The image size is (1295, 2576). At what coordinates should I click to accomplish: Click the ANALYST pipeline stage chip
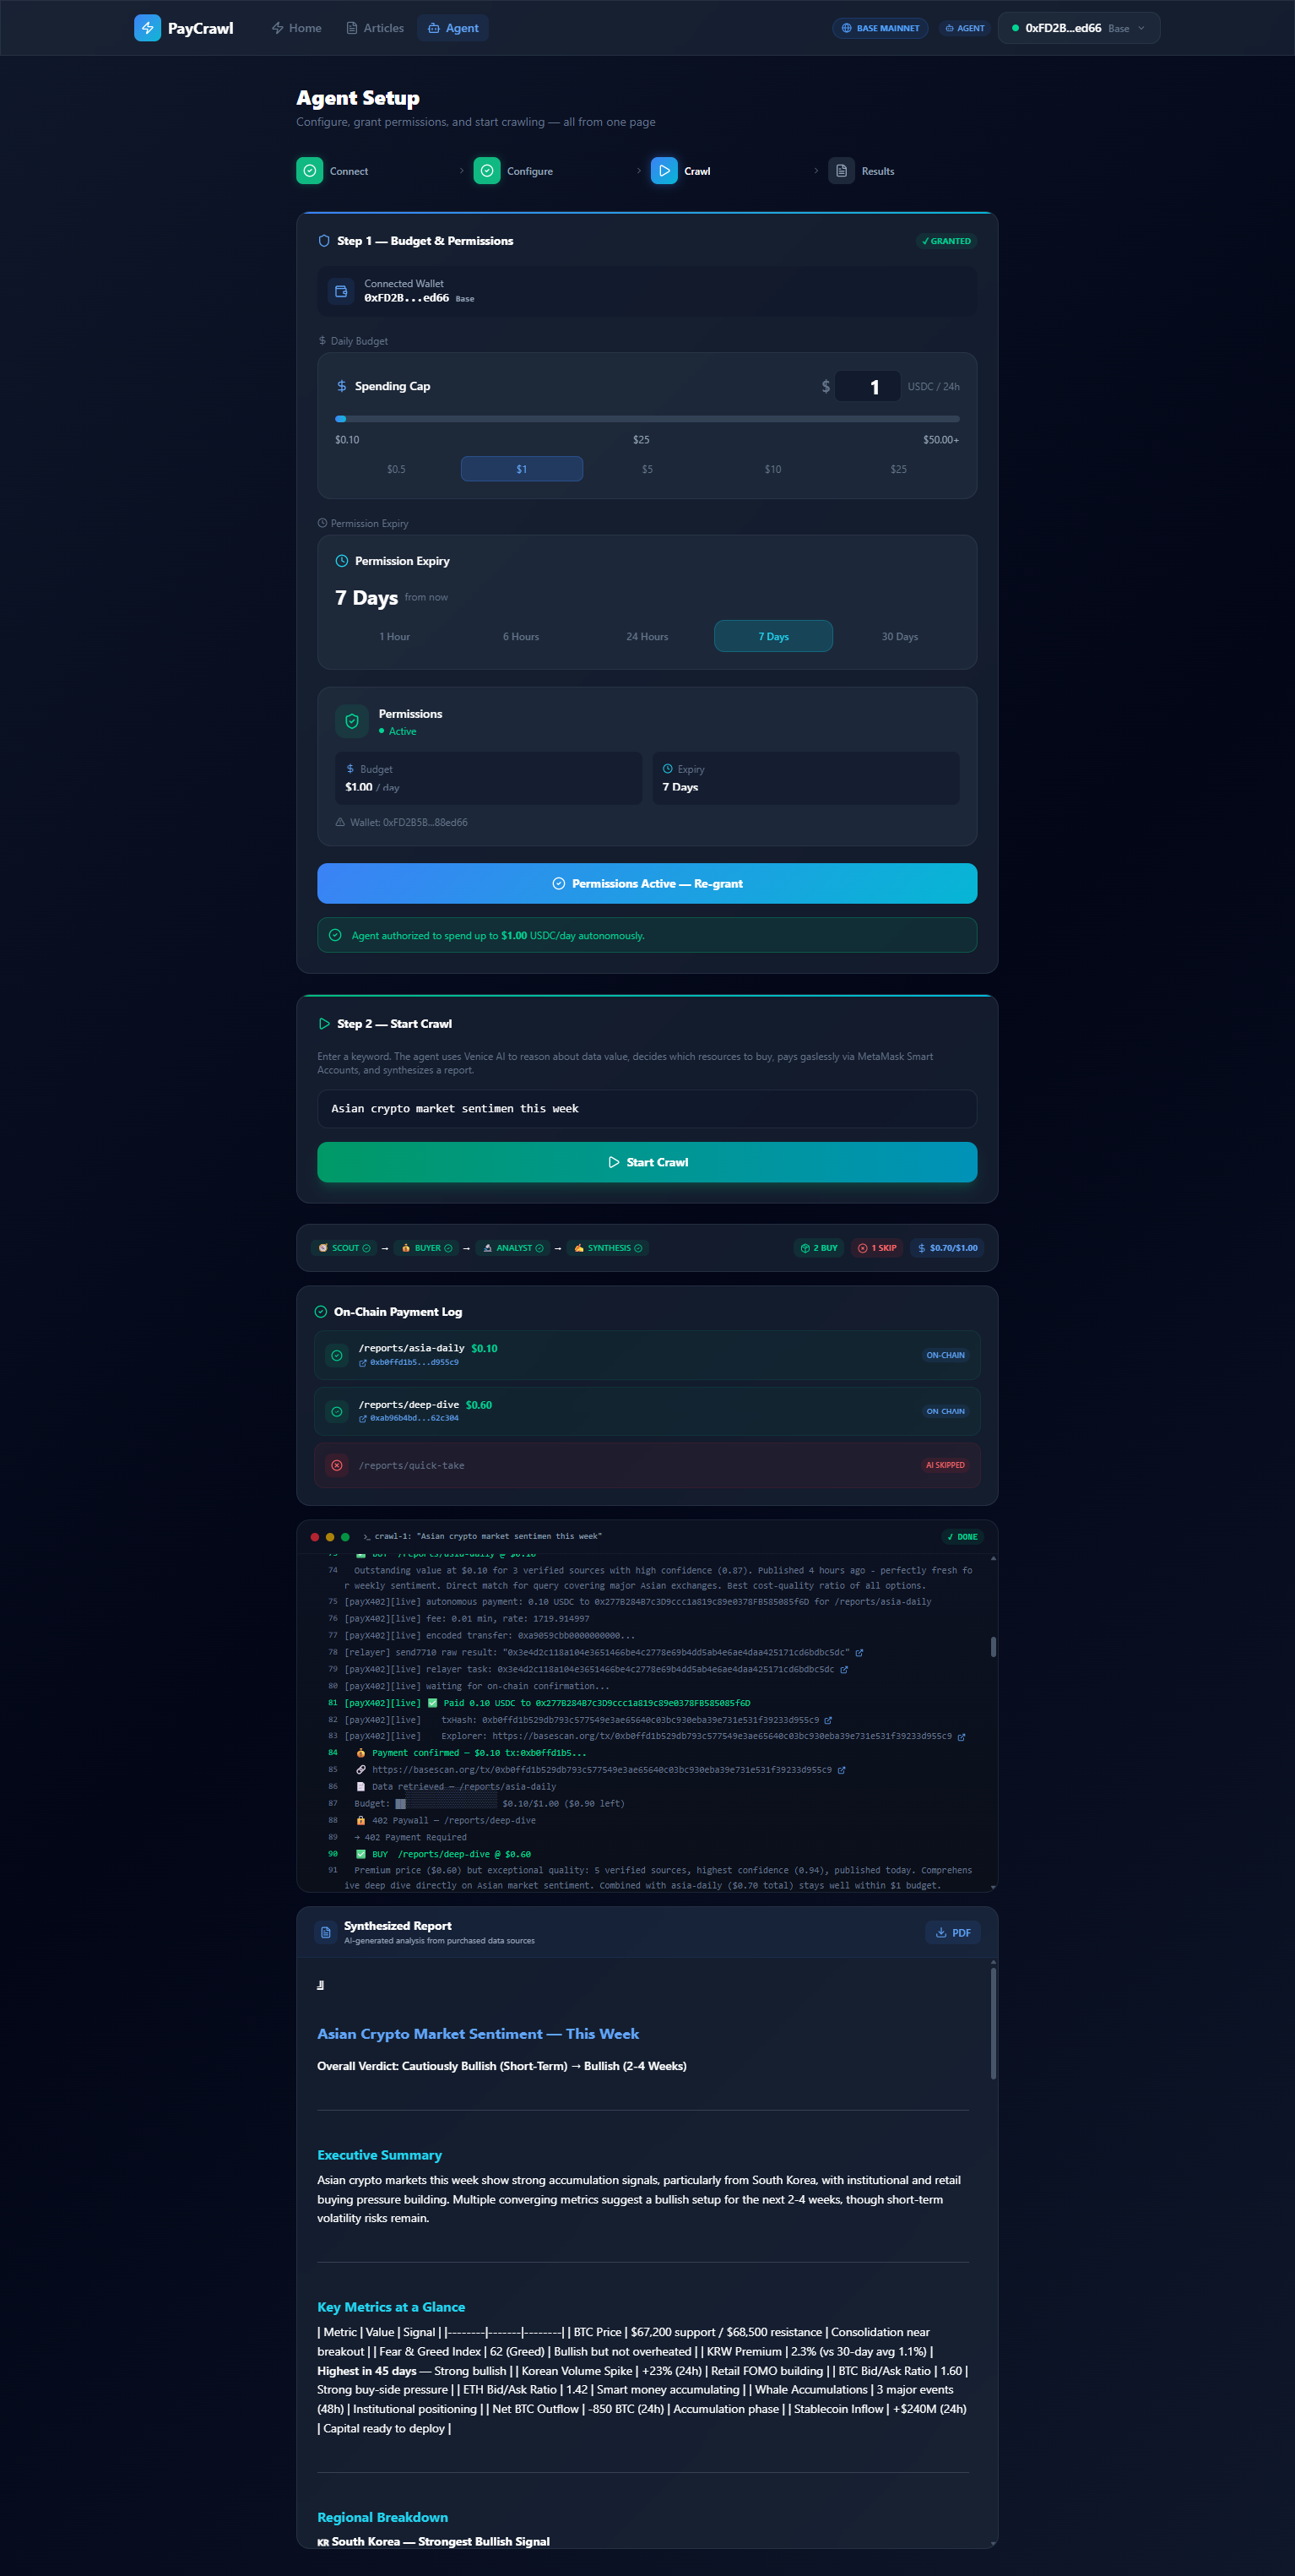pos(513,1248)
